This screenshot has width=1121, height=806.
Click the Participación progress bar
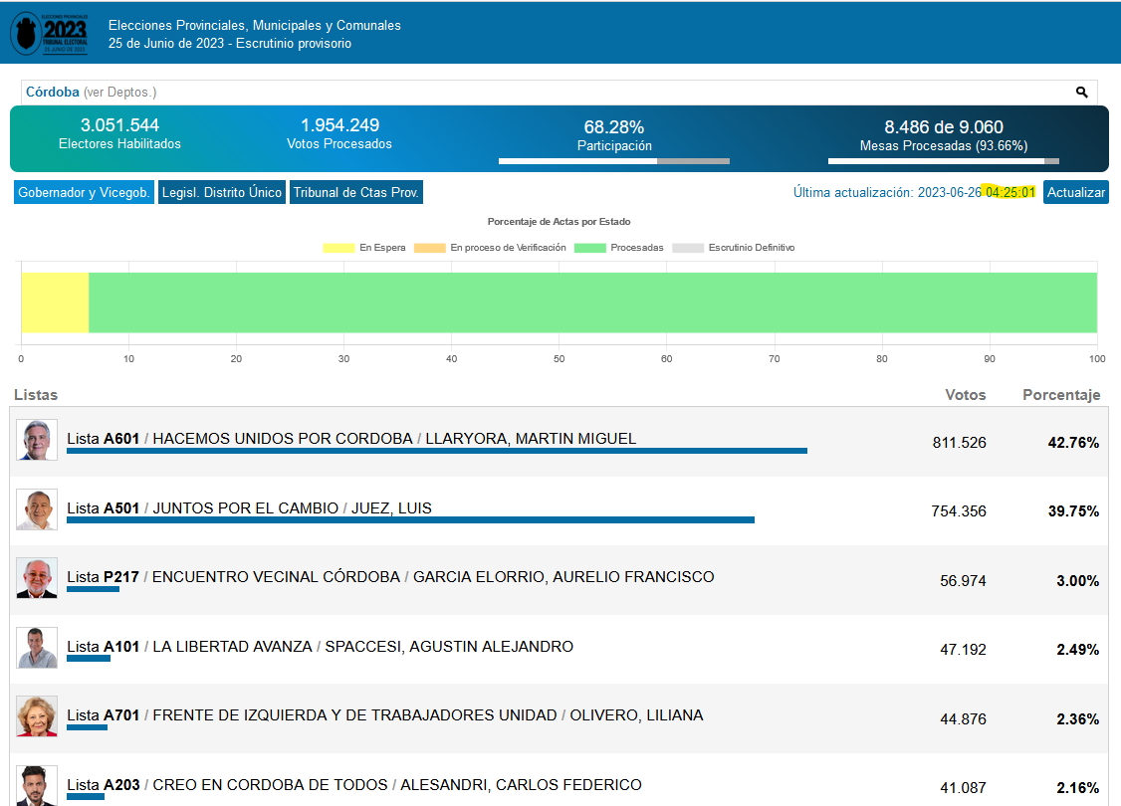click(614, 161)
